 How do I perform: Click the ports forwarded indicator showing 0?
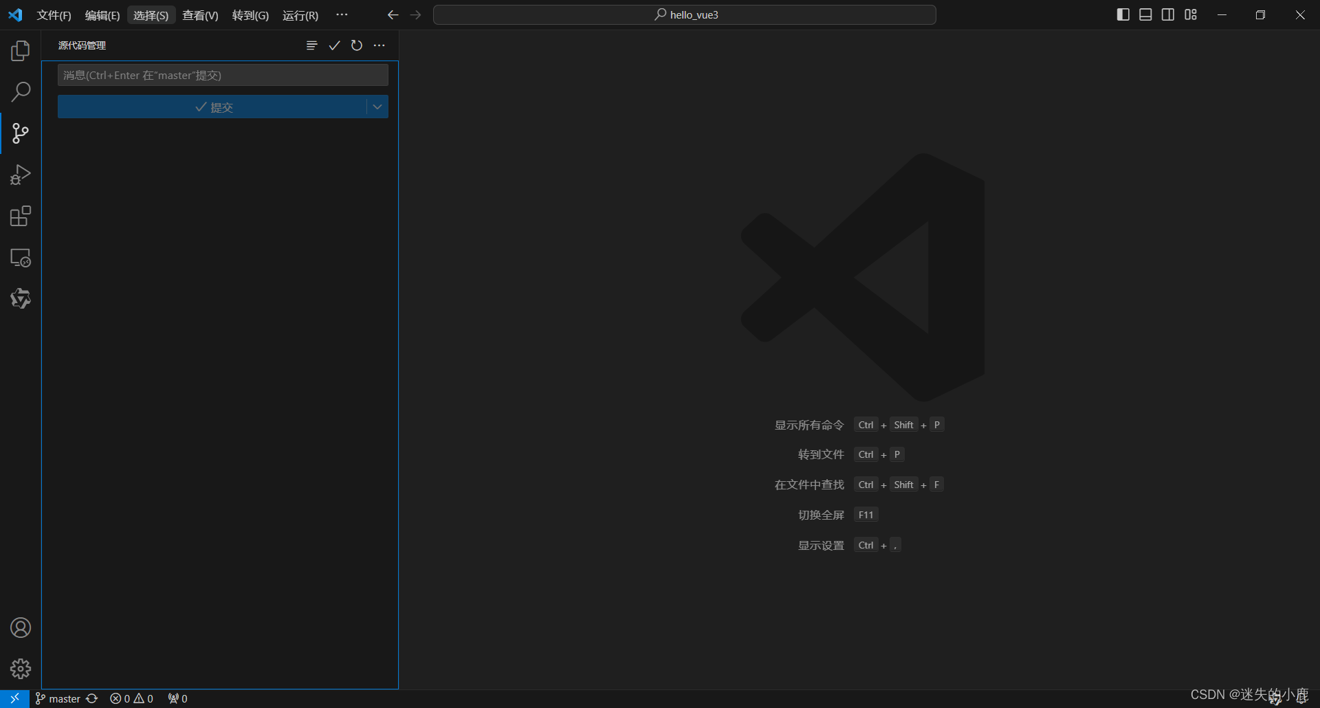point(177,698)
